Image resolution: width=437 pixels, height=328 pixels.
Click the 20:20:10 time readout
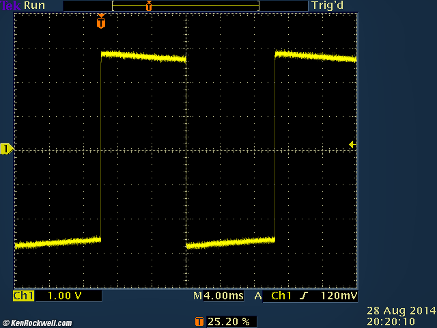391,322
